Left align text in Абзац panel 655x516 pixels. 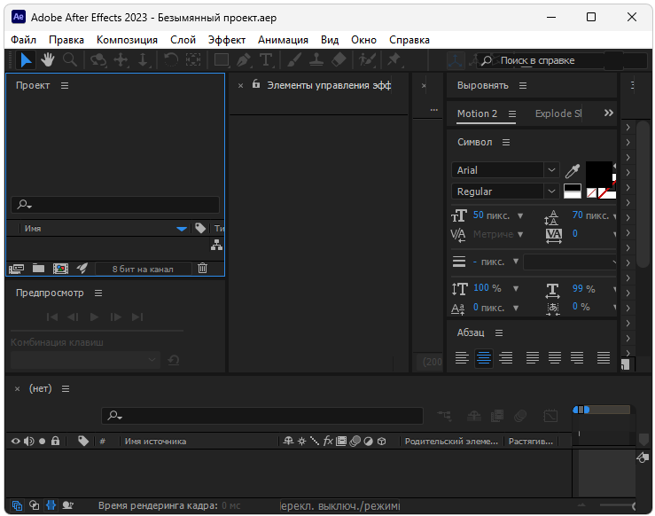462,358
